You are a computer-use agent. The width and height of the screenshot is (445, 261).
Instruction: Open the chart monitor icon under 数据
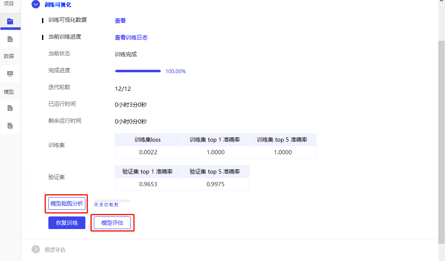[x=10, y=74]
